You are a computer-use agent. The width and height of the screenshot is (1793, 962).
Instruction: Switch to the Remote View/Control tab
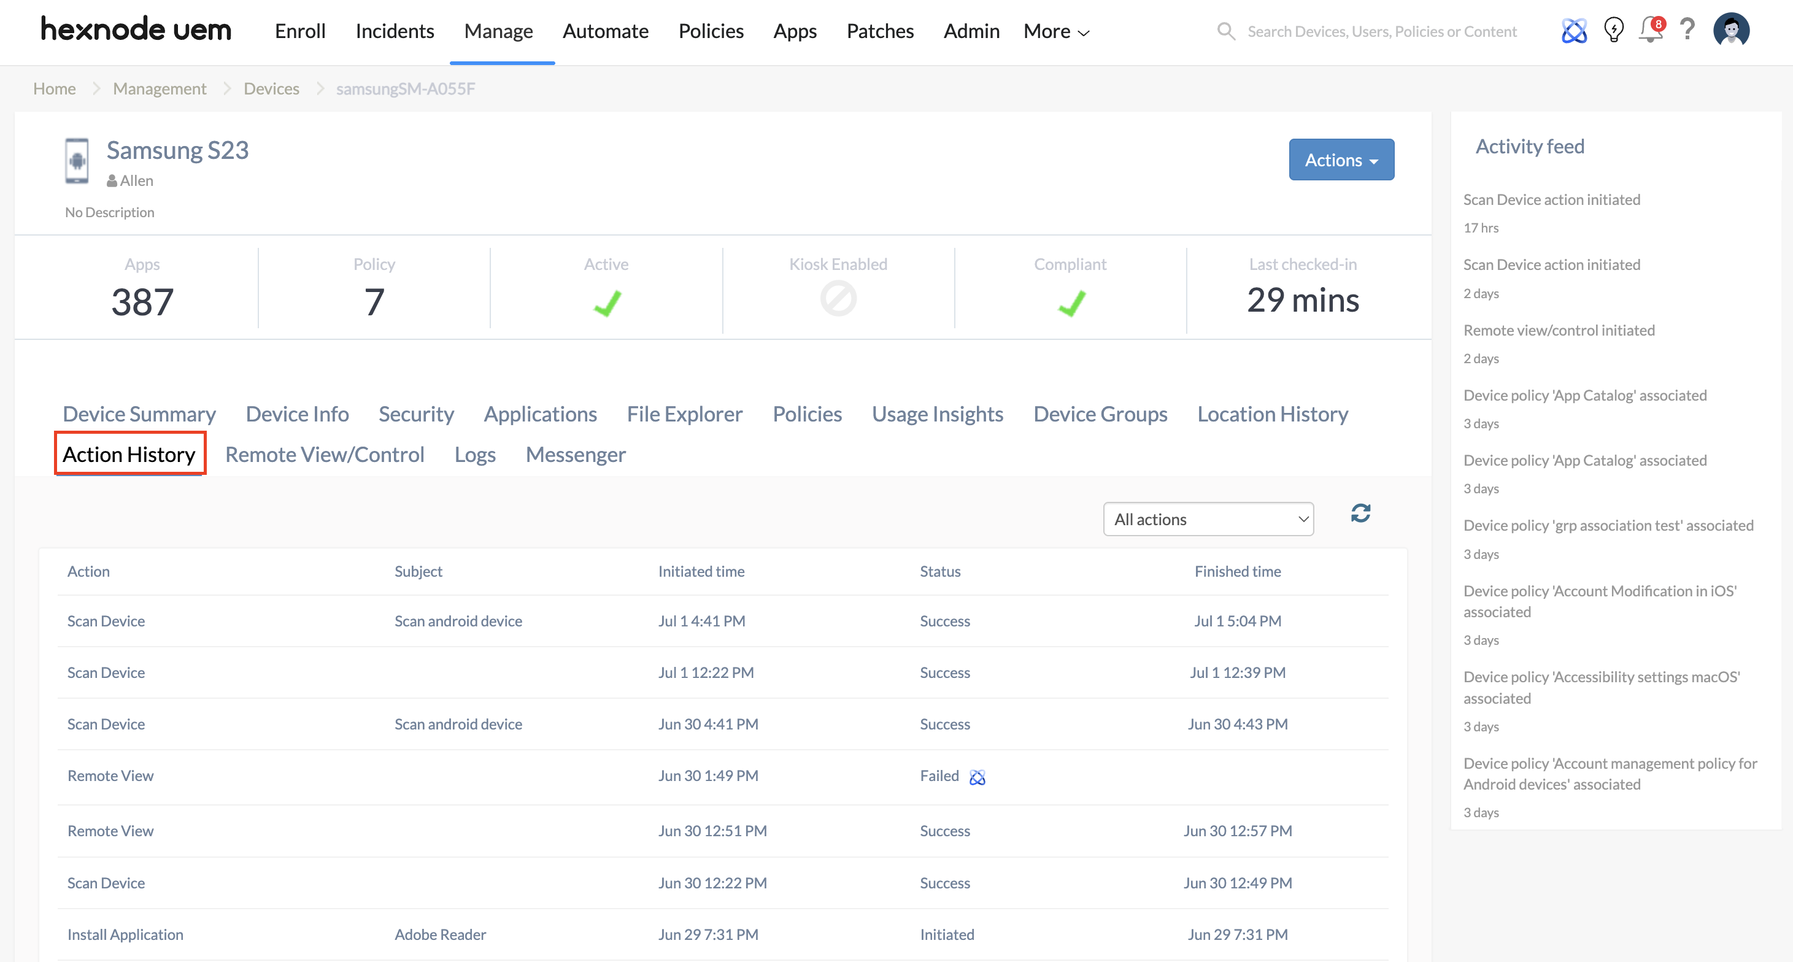coord(325,455)
